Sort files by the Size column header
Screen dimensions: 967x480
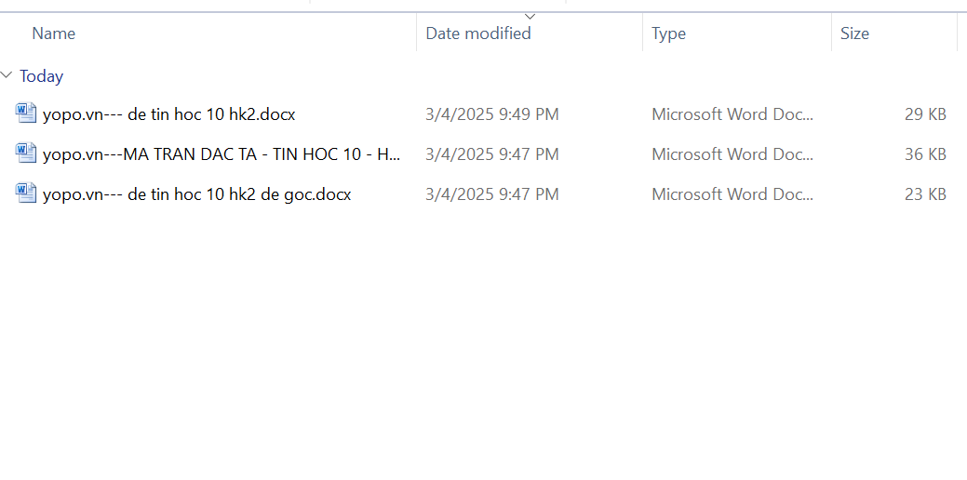pos(854,33)
